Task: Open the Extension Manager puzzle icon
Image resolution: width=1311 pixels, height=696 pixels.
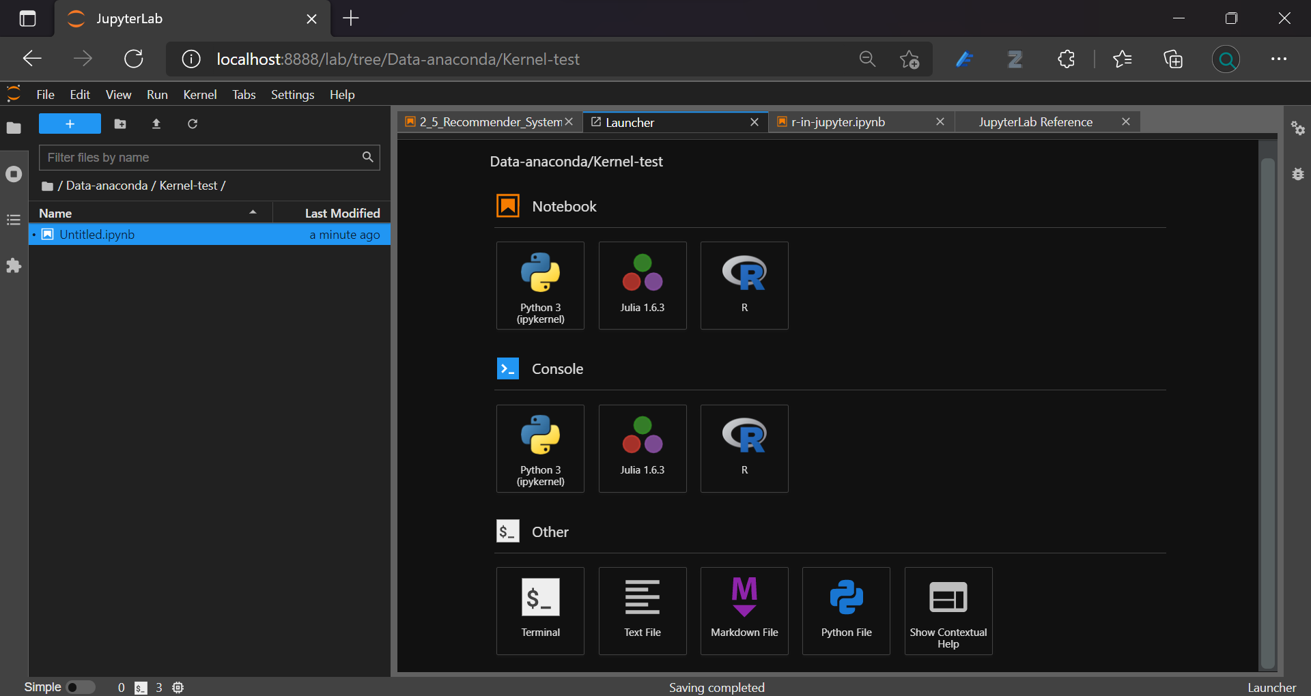Action: (14, 265)
